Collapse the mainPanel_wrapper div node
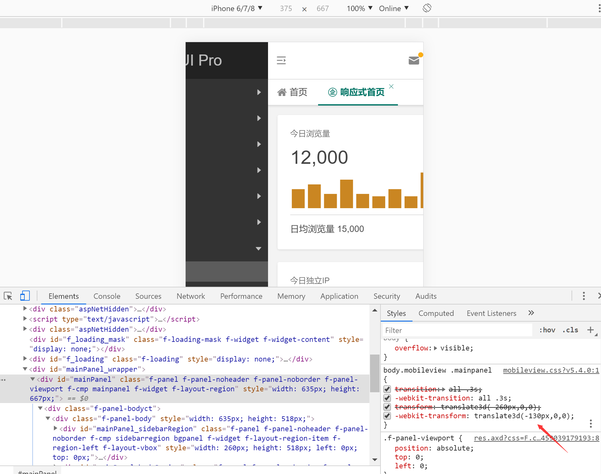This screenshot has height=474, width=601. pyautogui.click(x=25, y=369)
